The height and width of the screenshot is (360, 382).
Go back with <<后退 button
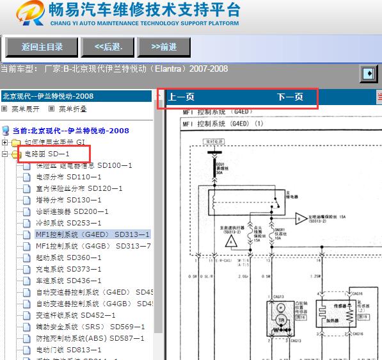107,47
